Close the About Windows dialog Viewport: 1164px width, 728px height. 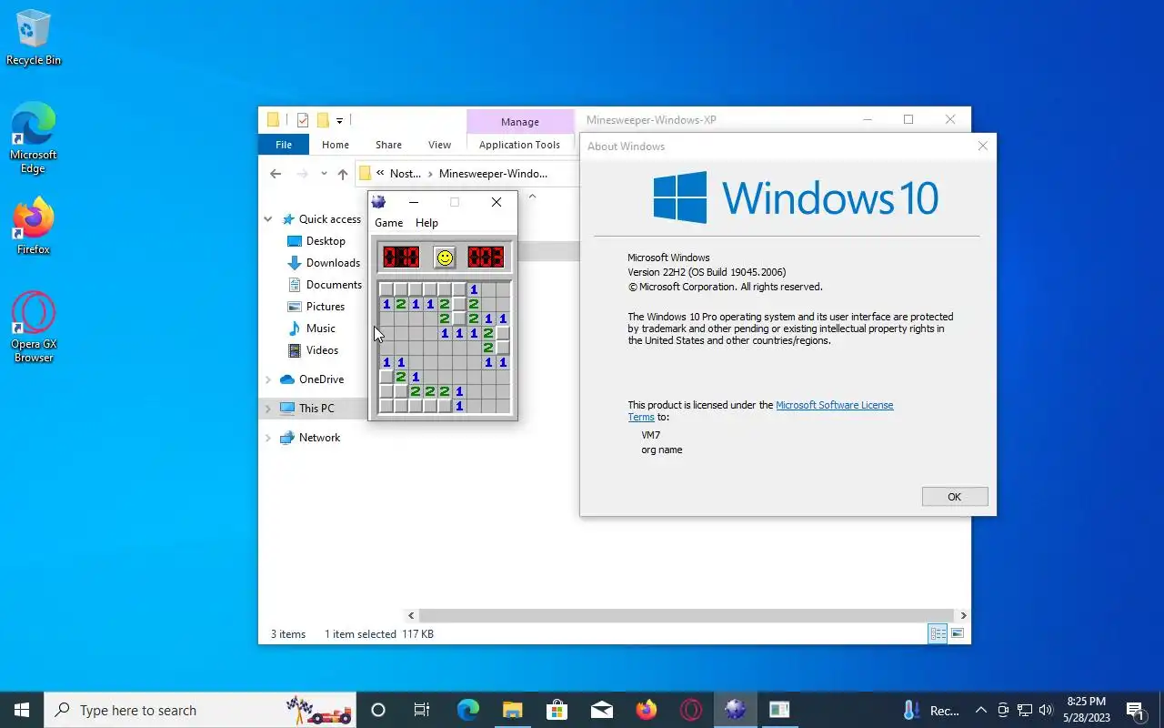982,146
